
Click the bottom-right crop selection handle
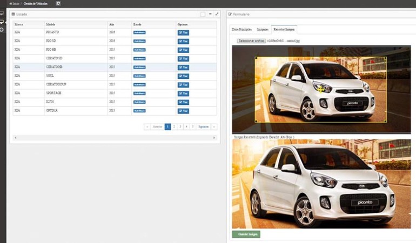[386, 122]
